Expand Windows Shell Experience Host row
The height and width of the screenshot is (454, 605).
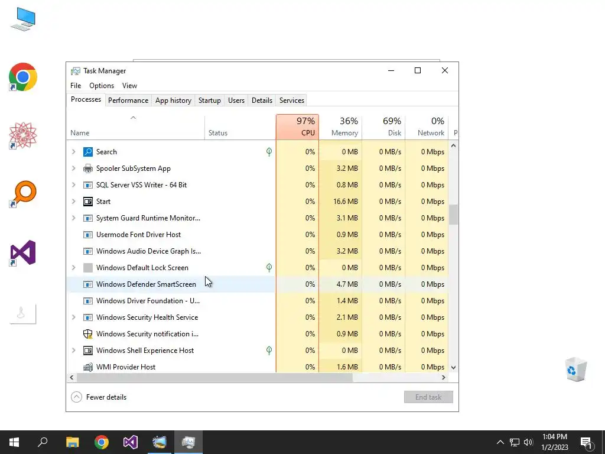(74, 351)
